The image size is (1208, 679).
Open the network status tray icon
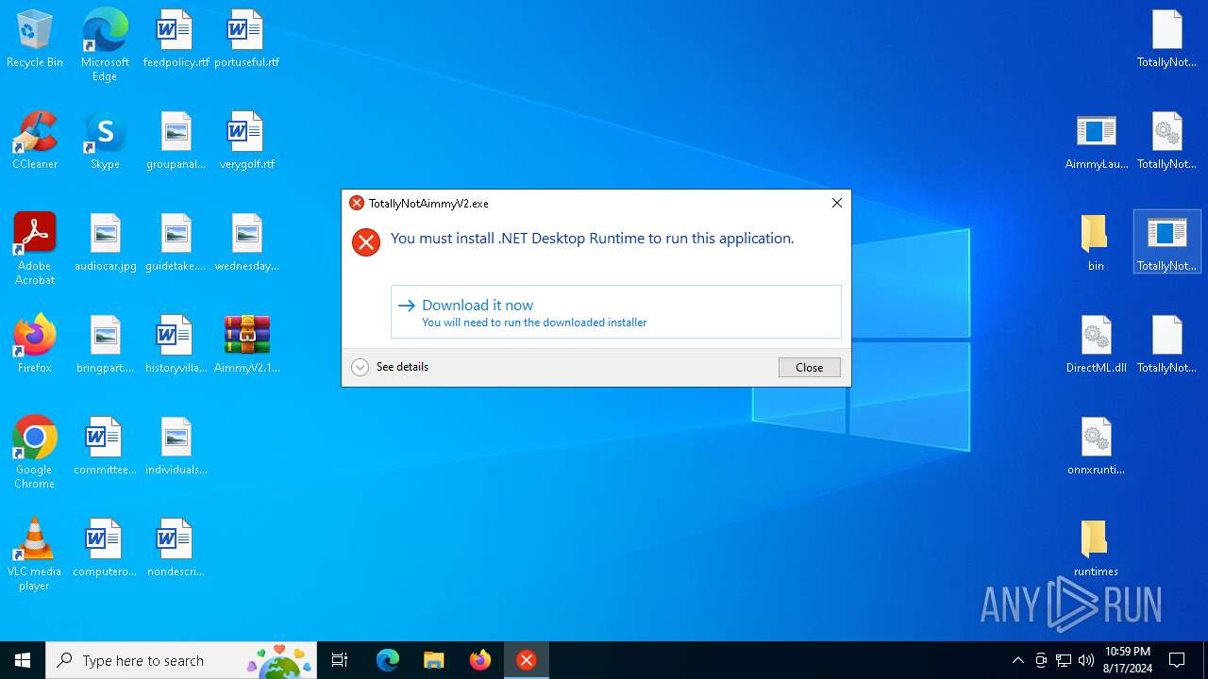1064,660
